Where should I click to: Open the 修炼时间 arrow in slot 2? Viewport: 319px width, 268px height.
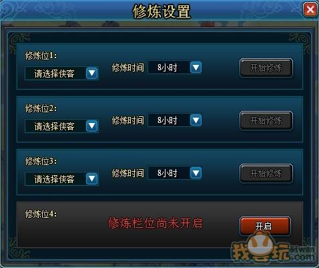pos(196,120)
